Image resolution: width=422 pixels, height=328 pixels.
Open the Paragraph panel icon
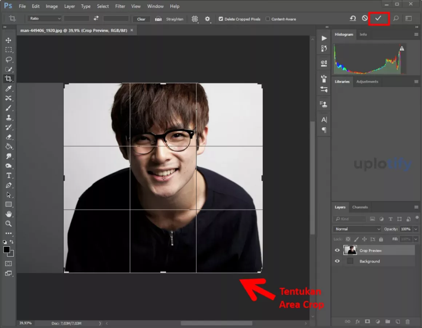[x=324, y=130]
